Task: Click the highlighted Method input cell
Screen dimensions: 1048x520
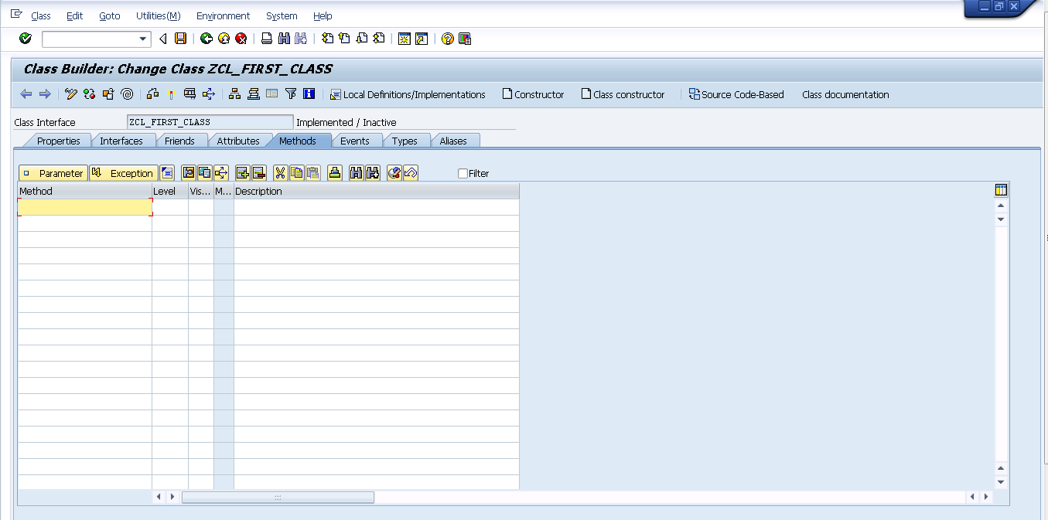Action: (85, 207)
